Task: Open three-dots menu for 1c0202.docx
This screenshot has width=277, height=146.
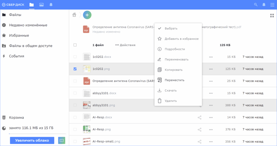Action: [211, 57]
